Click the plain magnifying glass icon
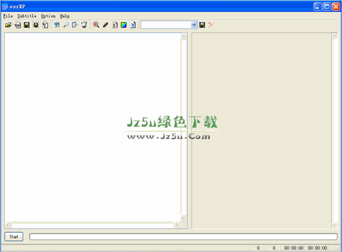This screenshot has width=342, height=252. pyautogui.click(x=66, y=25)
